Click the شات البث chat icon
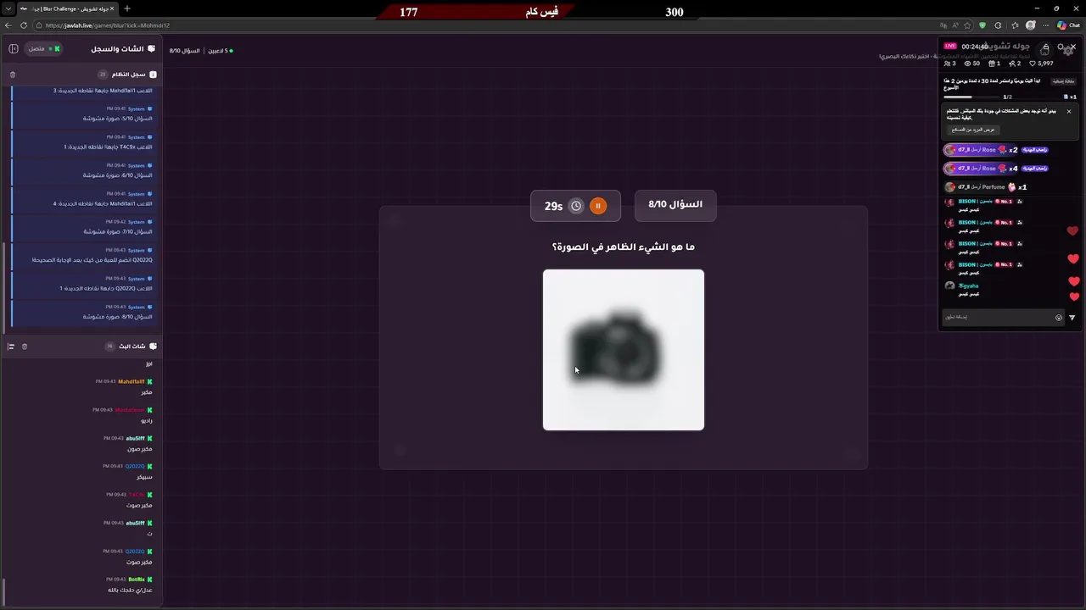1086x610 pixels. (x=153, y=347)
